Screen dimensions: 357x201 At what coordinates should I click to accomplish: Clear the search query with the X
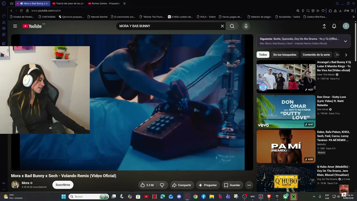222,26
